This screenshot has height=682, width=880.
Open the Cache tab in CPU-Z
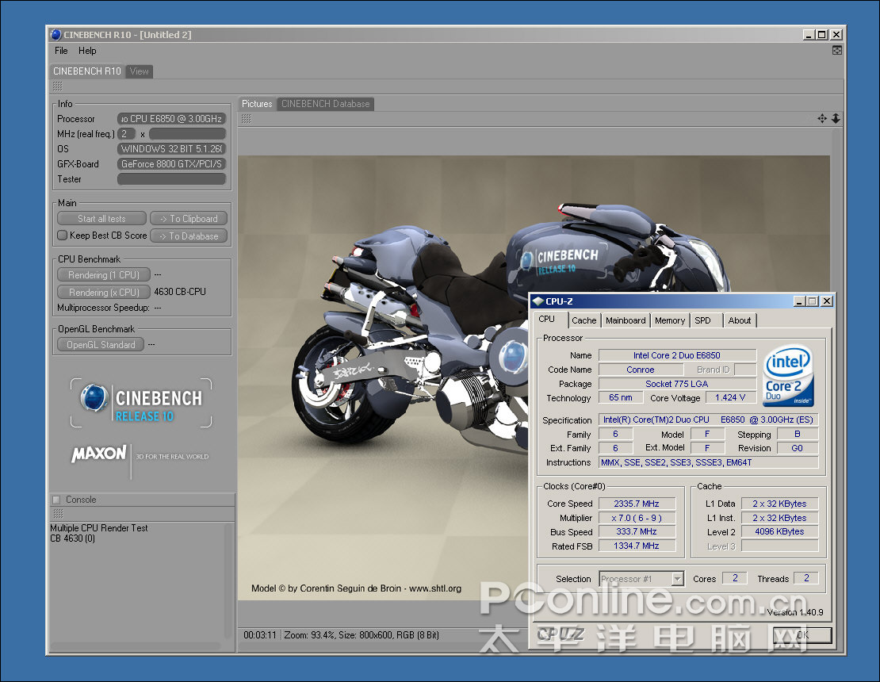(583, 320)
